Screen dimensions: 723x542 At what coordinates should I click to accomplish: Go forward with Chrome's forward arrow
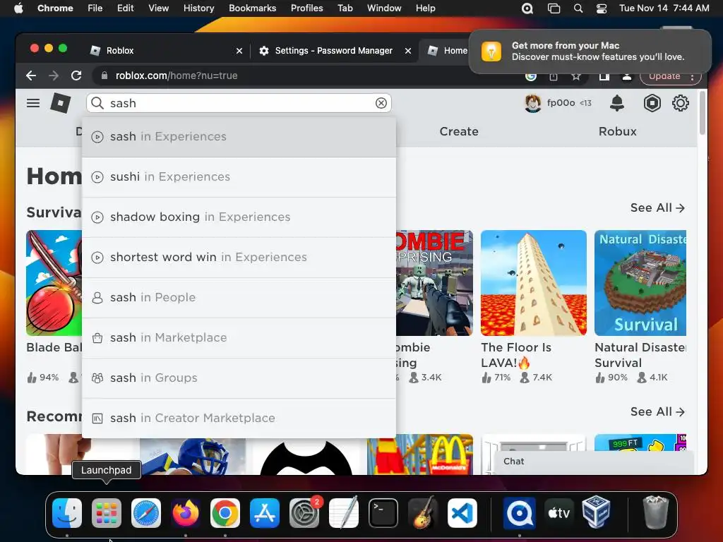pos(54,76)
